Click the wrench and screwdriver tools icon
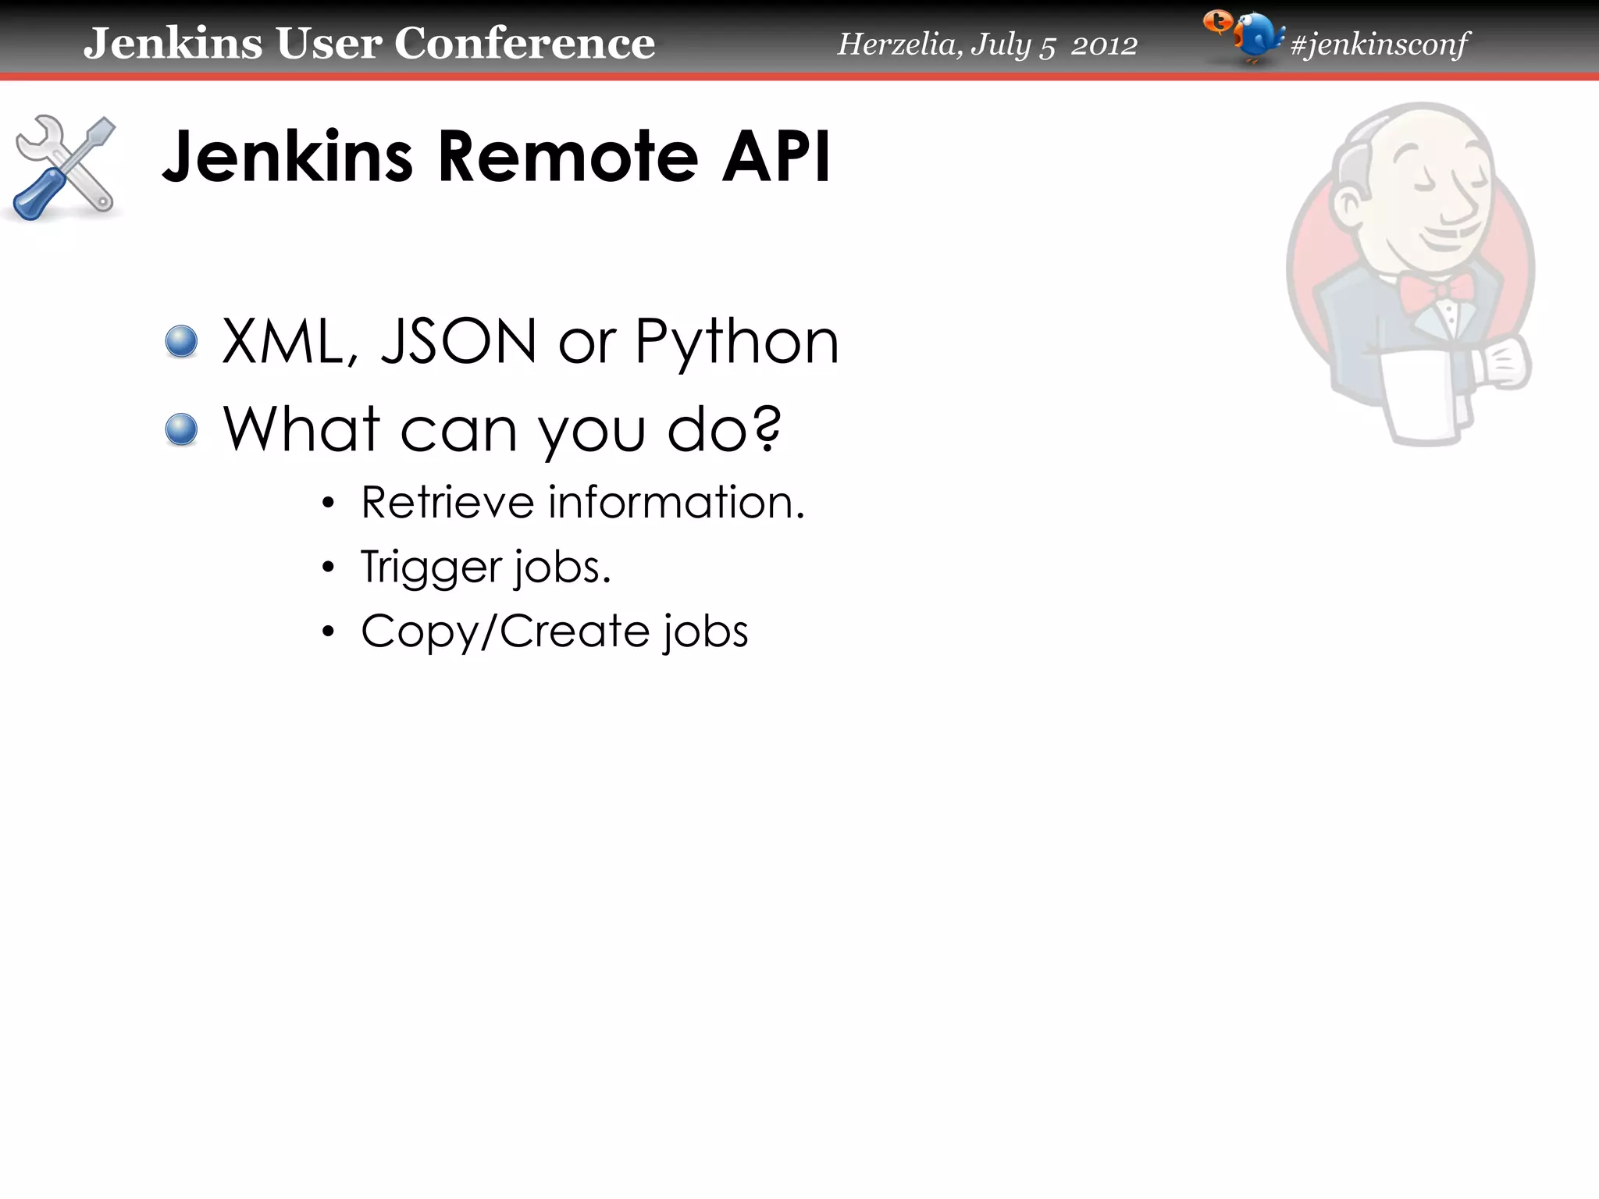 point(65,168)
